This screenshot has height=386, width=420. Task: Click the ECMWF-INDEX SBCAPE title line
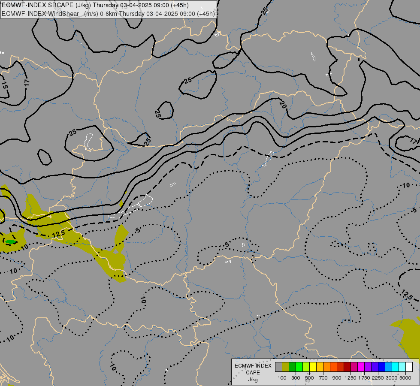tap(95, 5)
